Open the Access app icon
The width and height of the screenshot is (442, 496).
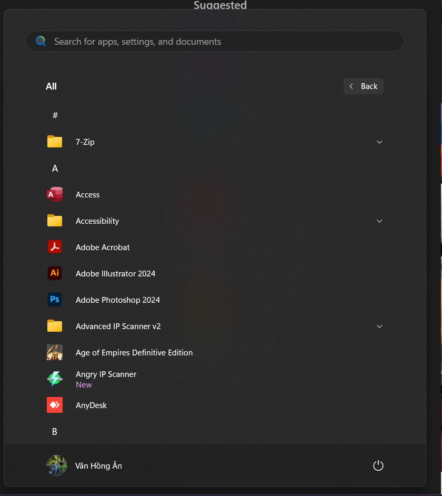(x=55, y=195)
